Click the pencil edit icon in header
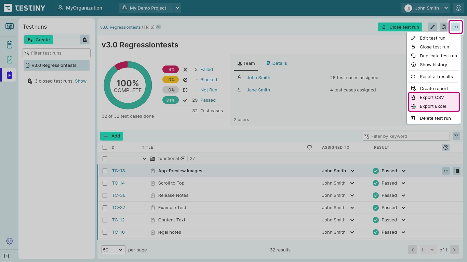Viewport: 467px width, 262px height. (x=432, y=27)
